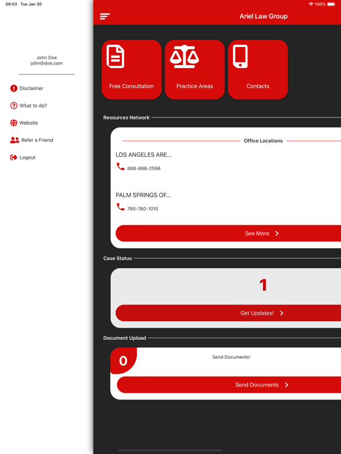
Task: Tap chevron on Send Documents button
Action: (287, 385)
